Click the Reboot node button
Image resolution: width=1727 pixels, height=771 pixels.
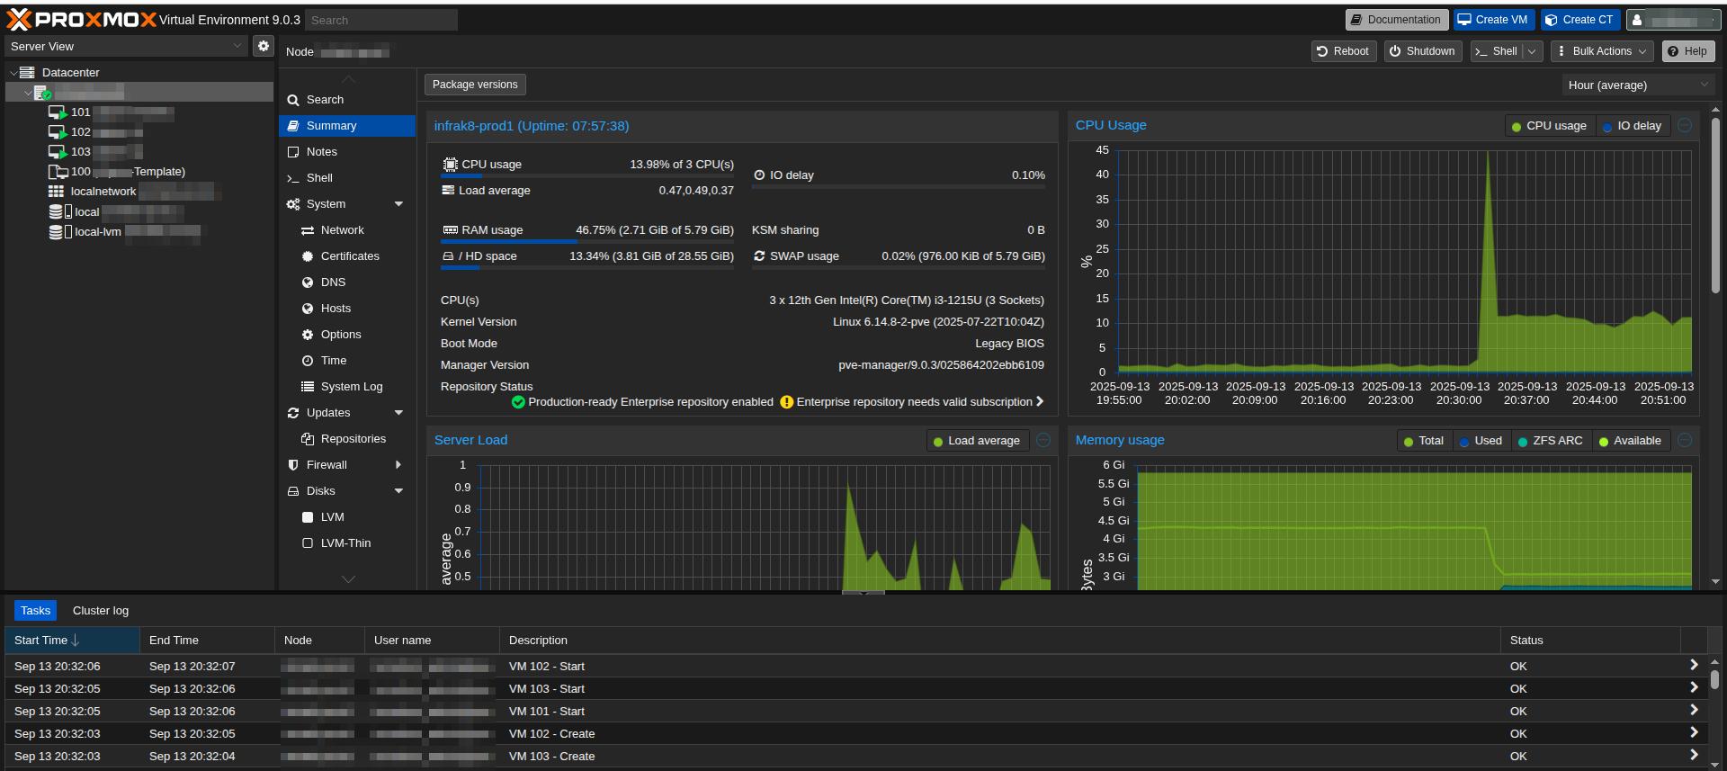click(1343, 51)
